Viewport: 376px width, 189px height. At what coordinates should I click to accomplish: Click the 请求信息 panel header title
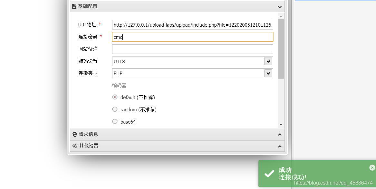click(89, 134)
